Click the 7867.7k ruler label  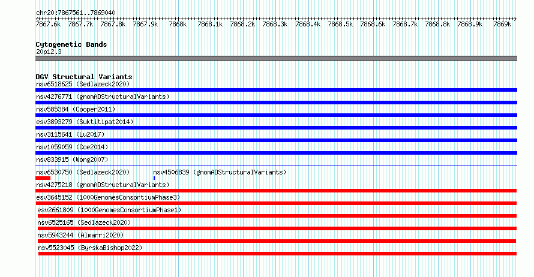coord(81,25)
